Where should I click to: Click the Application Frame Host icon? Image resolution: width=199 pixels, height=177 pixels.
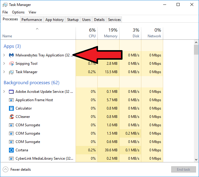(x=11, y=100)
